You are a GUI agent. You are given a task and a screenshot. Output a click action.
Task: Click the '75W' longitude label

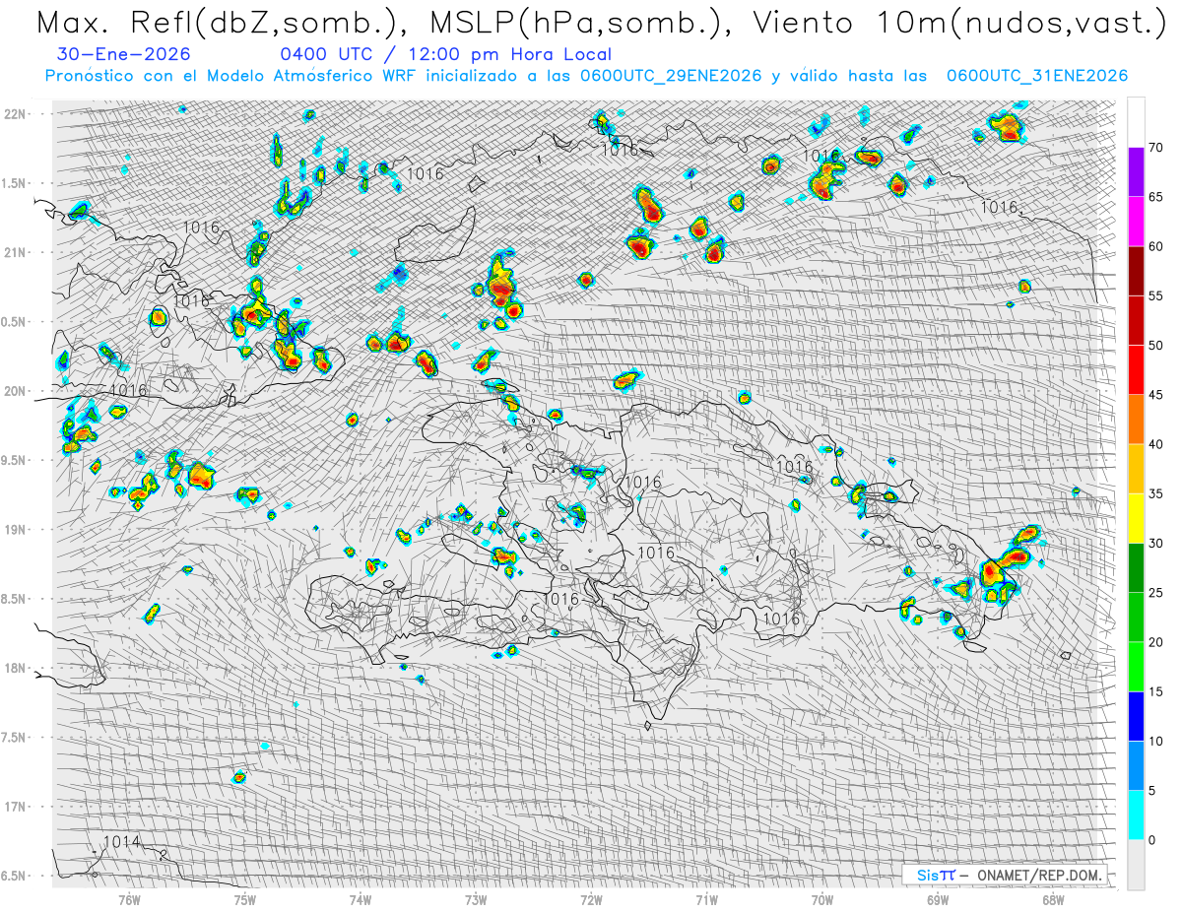pyautogui.click(x=244, y=899)
